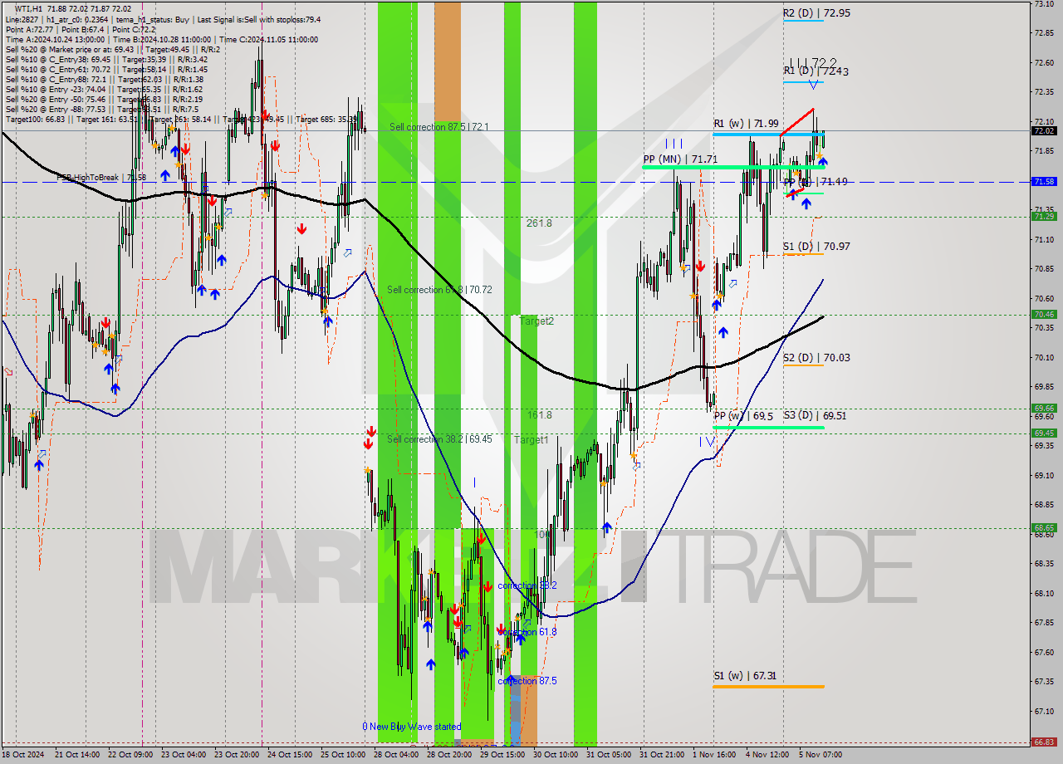The image size is (1063, 764).
Task: Click the 67.10 price scale value
Action: pyautogui.click(x=1043, y=712)
